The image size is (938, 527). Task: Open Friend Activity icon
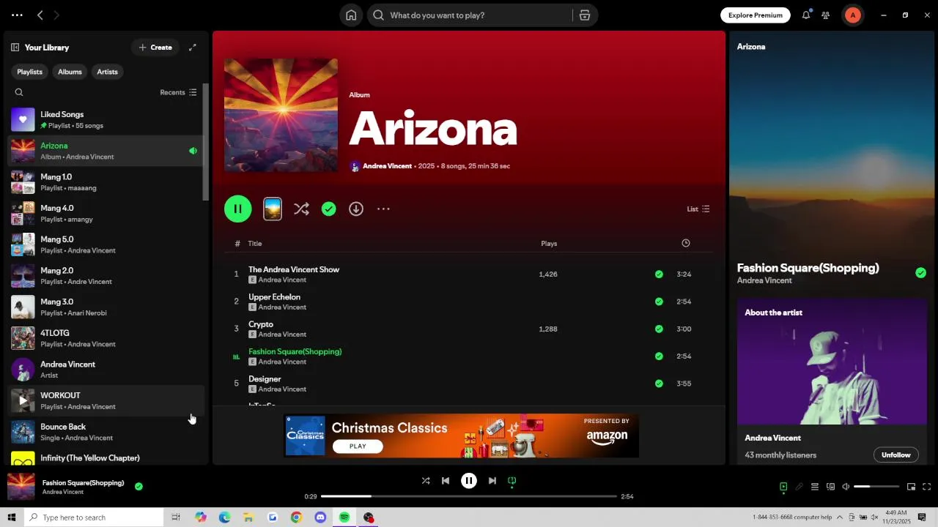point(826,15)
